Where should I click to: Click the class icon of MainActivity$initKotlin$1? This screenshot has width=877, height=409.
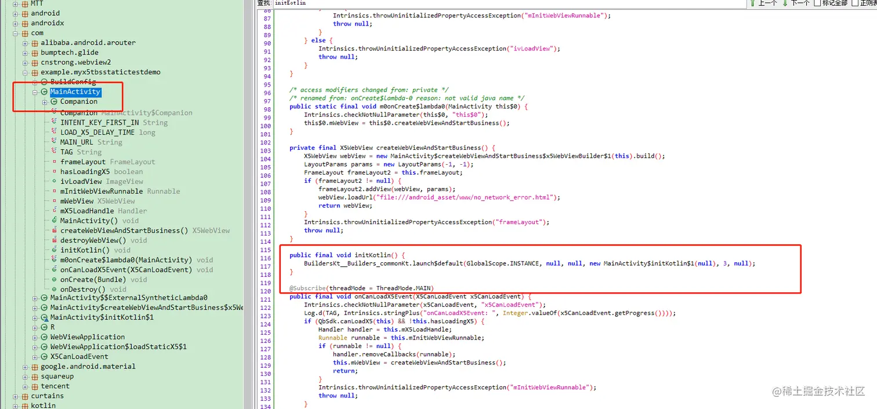point(45,318)
